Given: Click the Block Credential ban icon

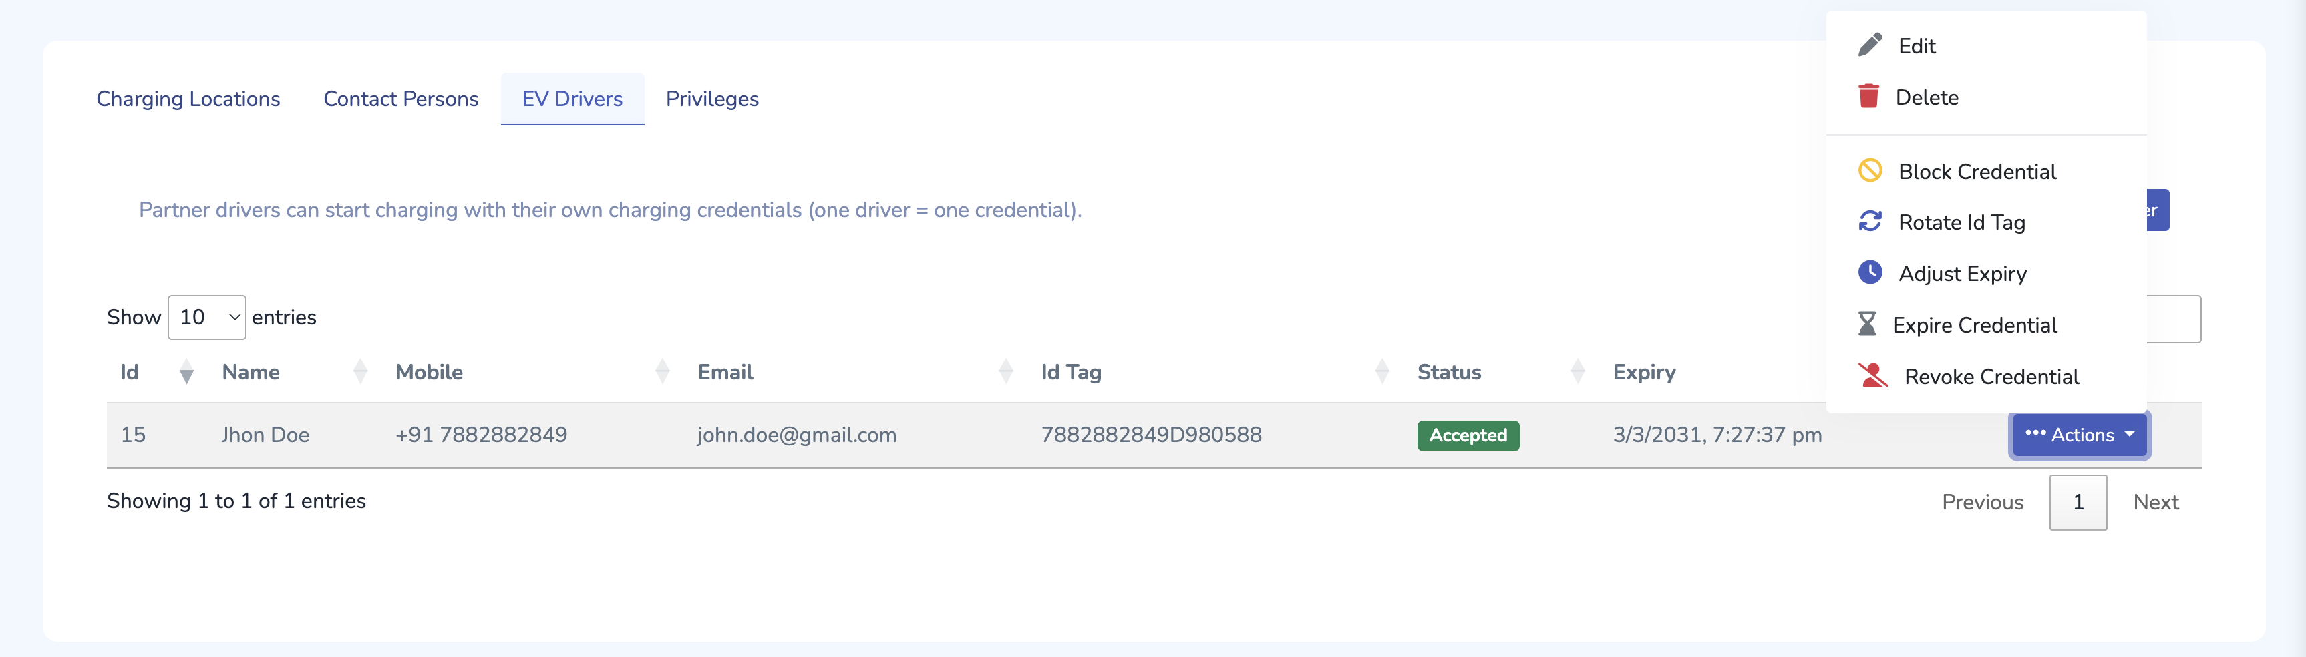Looking at the screenshot, I should coord(1869,170).
